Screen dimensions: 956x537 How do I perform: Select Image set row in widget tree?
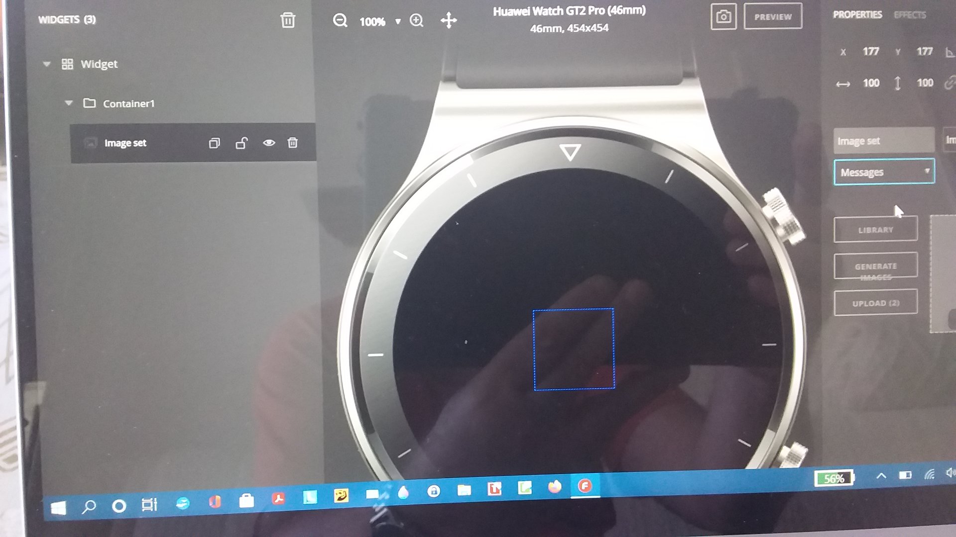[193, 143]
